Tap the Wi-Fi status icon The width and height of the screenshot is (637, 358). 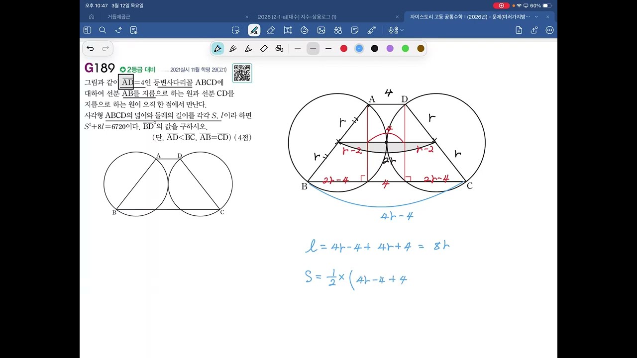pyautogui.click(x=519, y=5)
